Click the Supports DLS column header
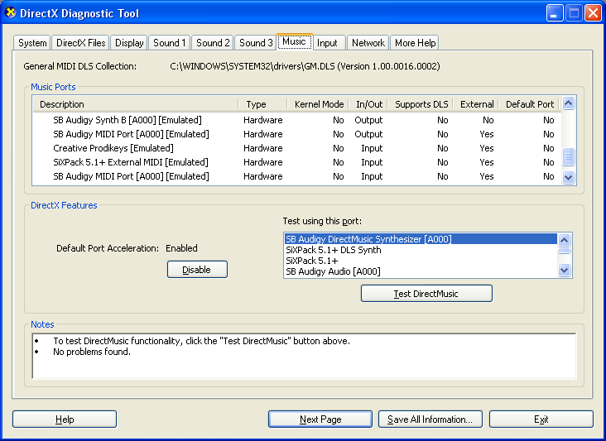The image size is (606, 441). tap(421, 104)
